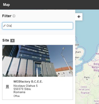Click the France label on the map
This screenshot has width=99, height=104.
tap(85, 93)
